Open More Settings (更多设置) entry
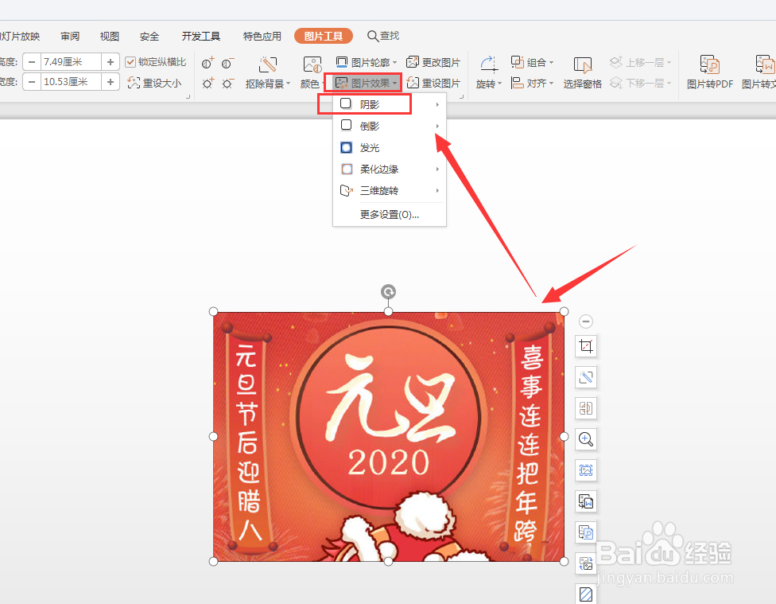The width and height of the screenshot is (776, 604). [390, 215]
